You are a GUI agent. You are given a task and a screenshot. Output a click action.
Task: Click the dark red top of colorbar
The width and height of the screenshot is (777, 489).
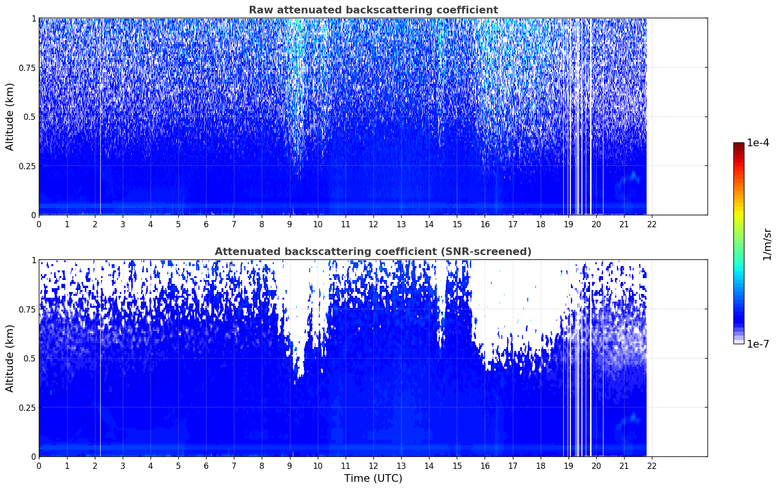[x=739, y=145]
